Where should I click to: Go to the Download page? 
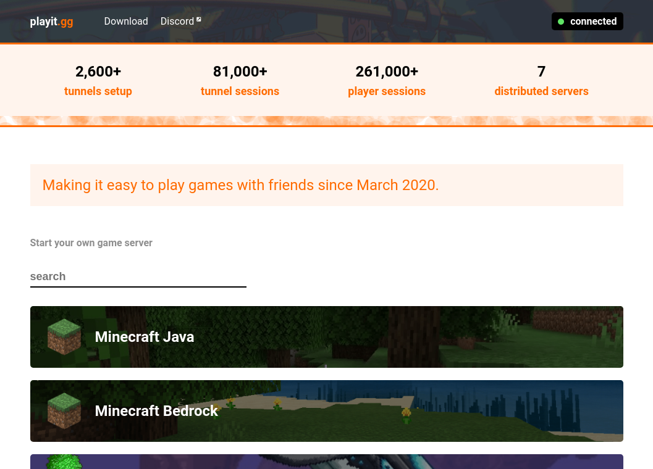coord(126,21)
